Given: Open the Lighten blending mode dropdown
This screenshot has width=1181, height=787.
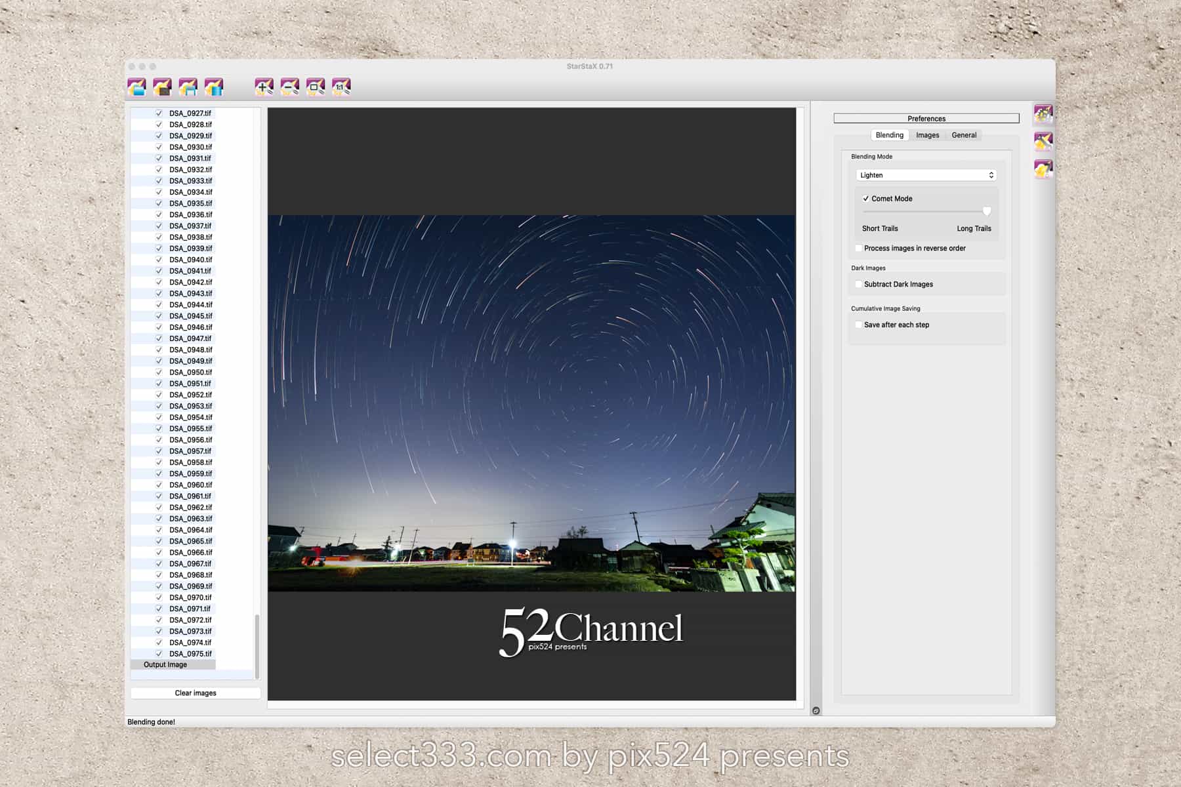Looking at the screenshot, I should tap(926, 175).
